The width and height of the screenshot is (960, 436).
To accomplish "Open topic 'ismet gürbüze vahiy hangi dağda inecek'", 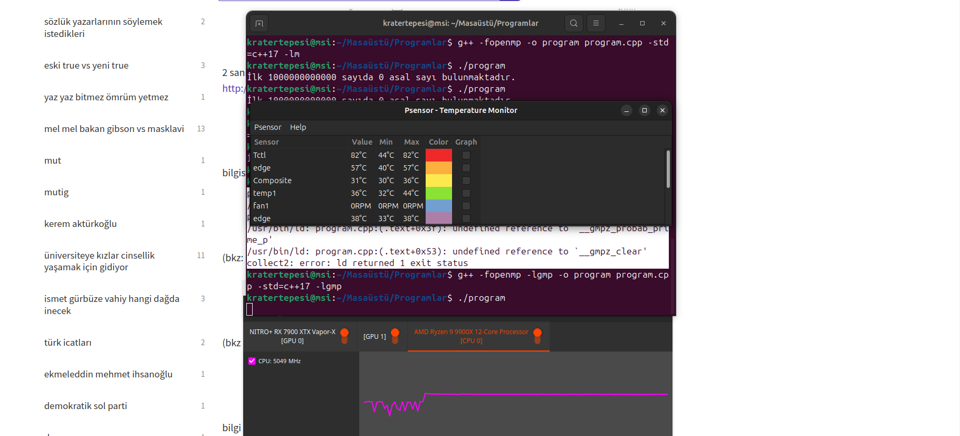I will coord(112,305).
